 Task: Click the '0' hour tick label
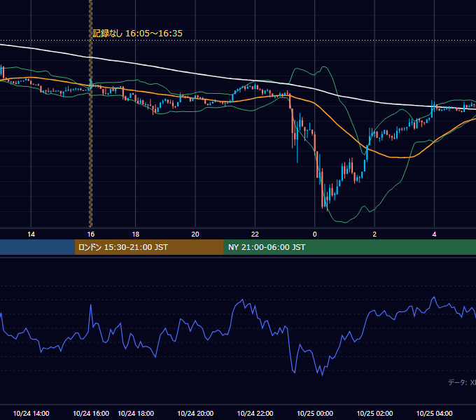pos(315,234)
